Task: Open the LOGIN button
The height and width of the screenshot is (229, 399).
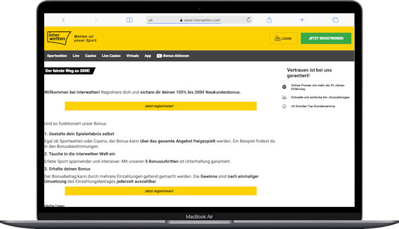Action: [284, 38]
